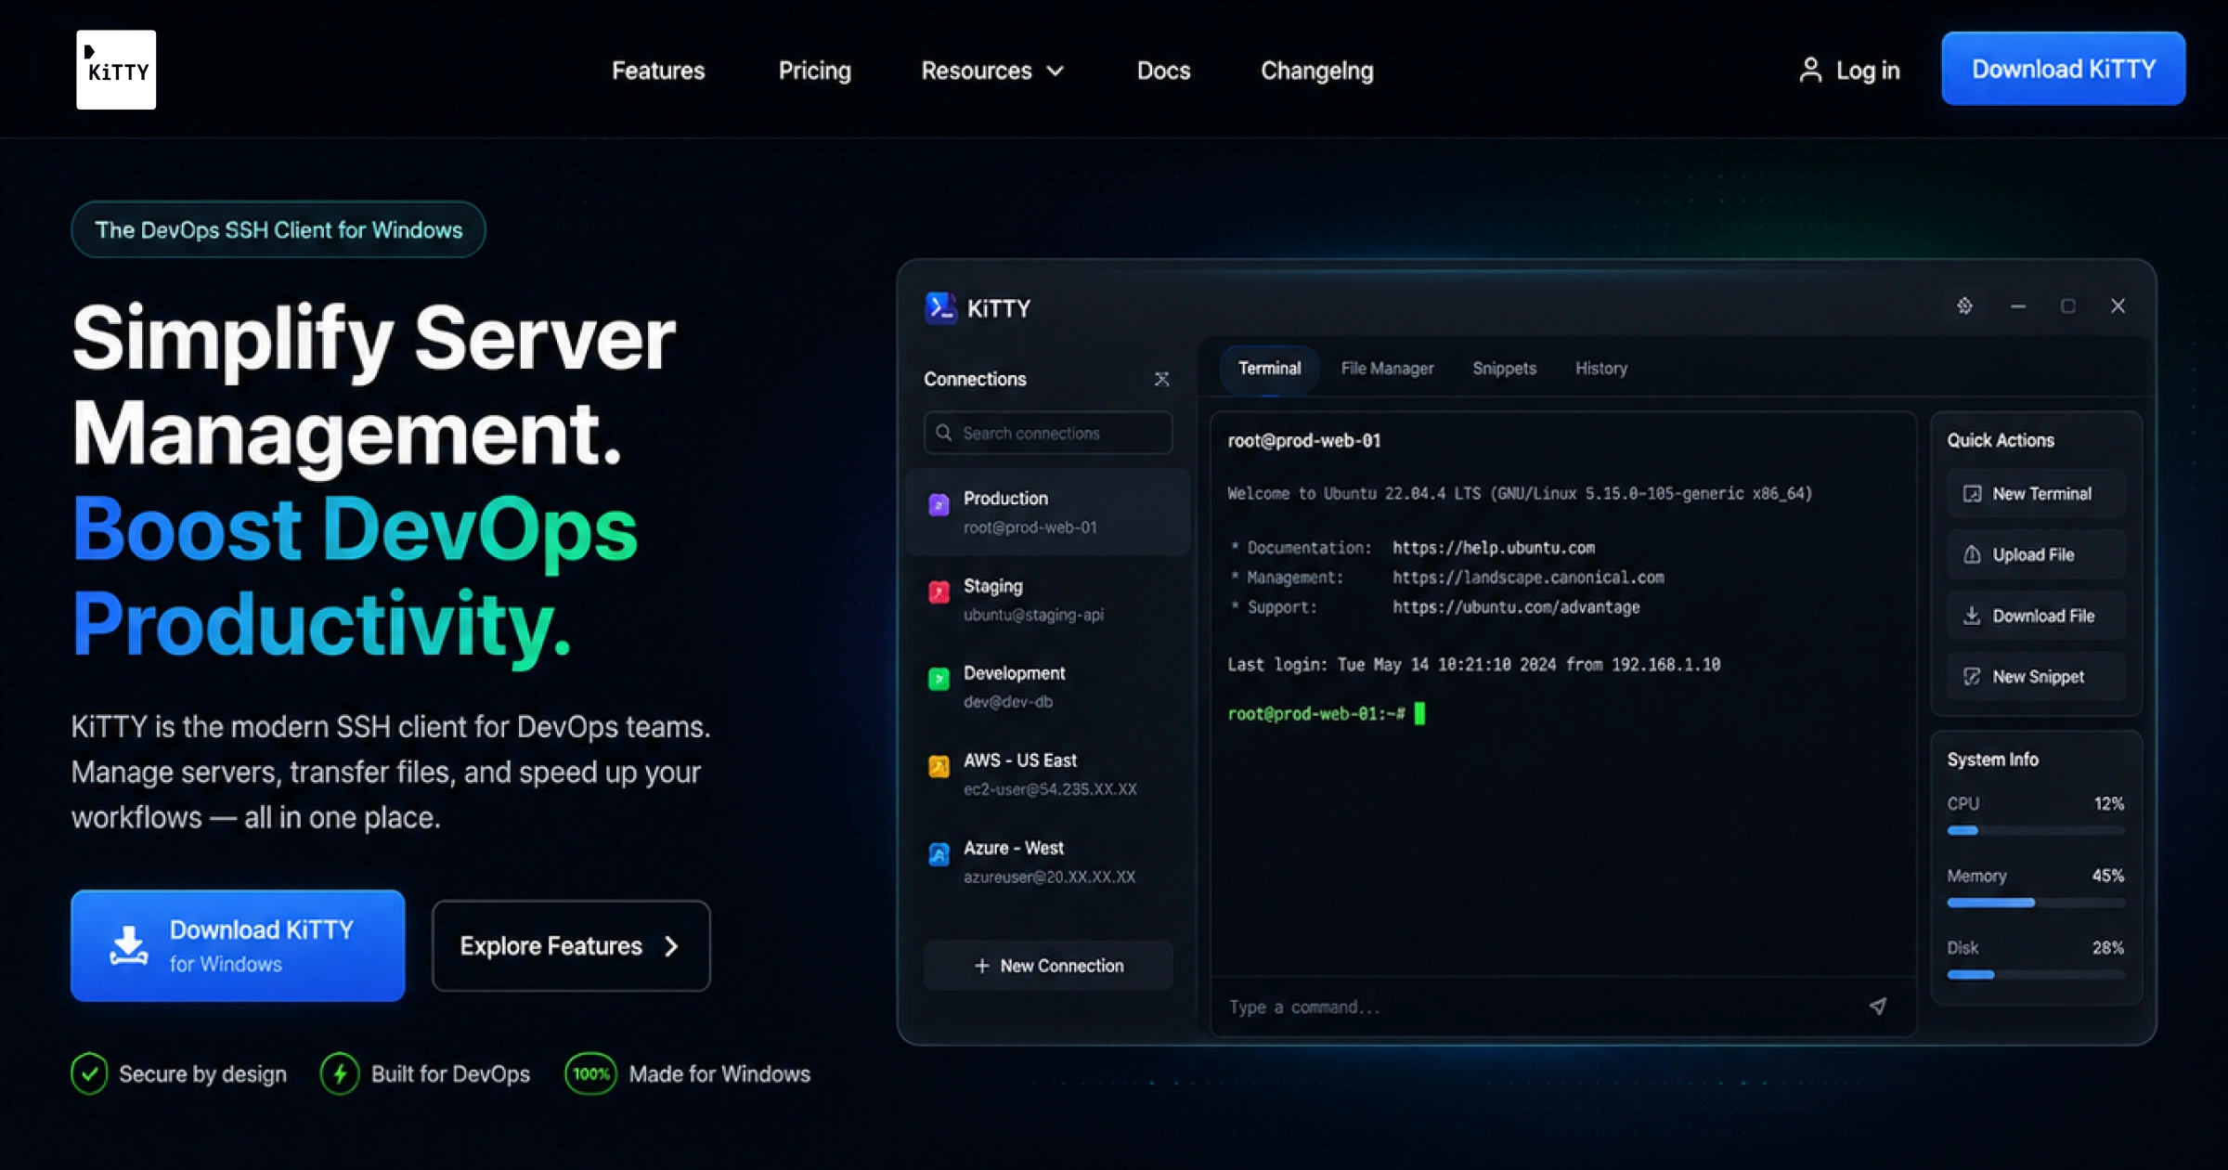Collapse the Connections panel
This screenshot has width=2228, height=1170.
pos(1161,379)
